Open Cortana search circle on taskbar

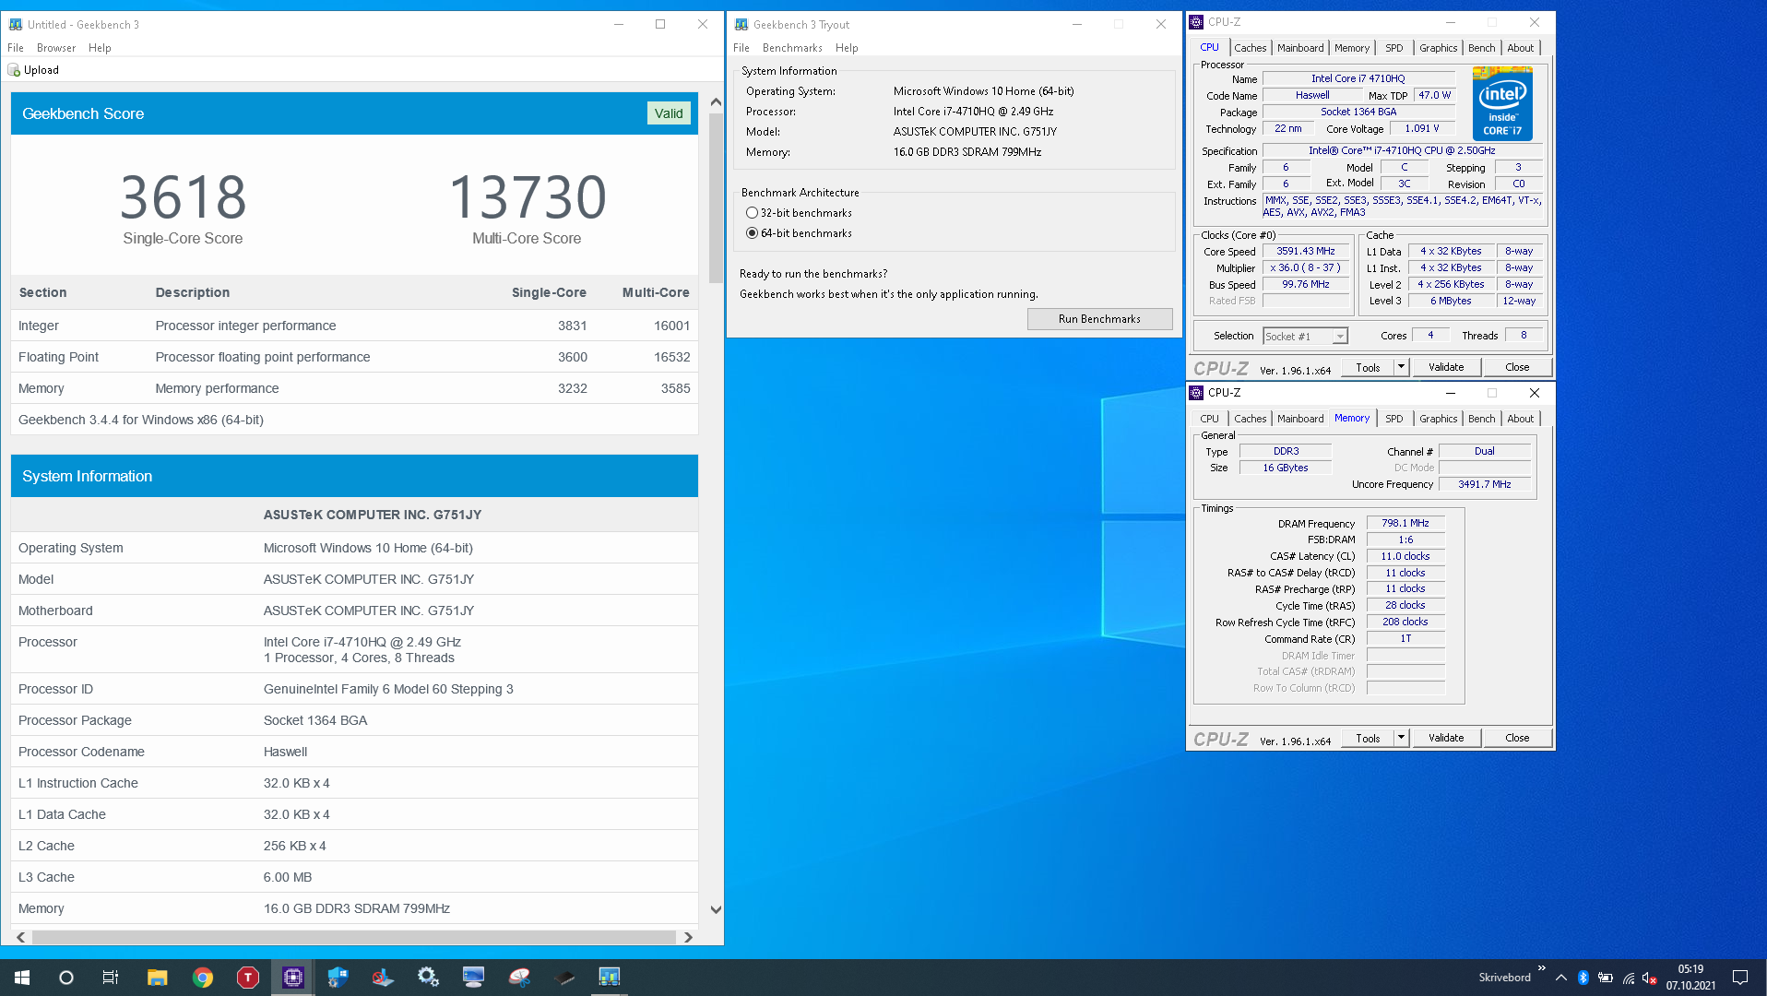(66, 978)
